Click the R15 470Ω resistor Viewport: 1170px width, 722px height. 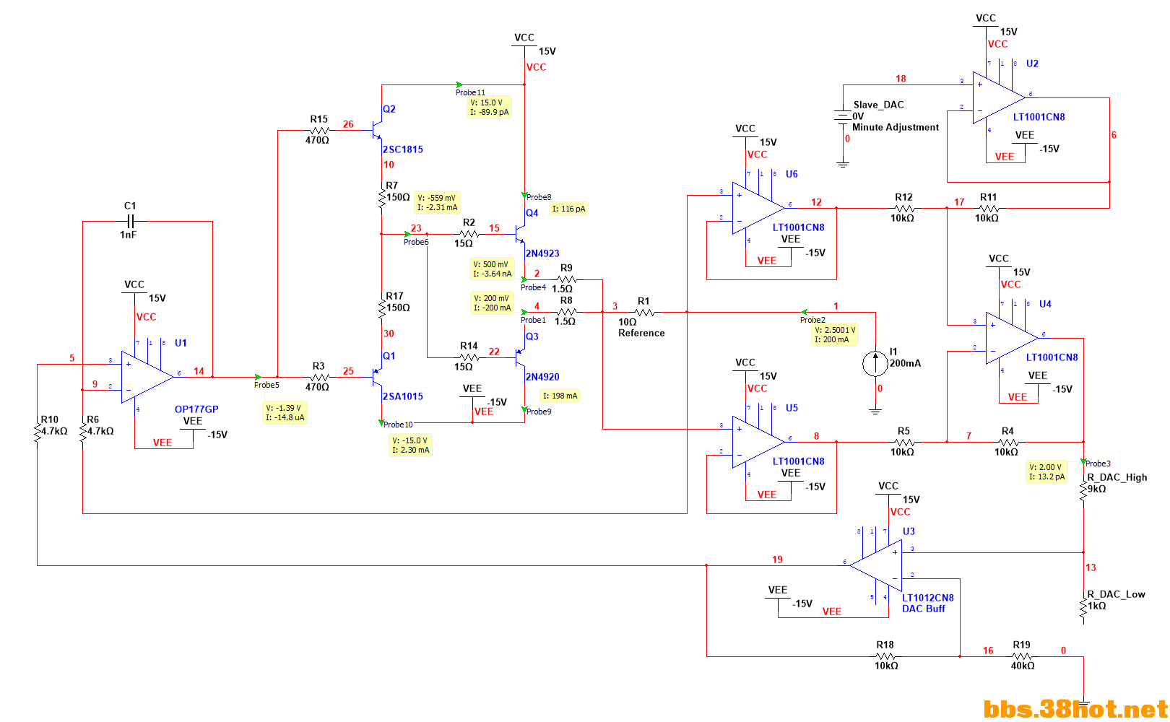[x=318, y=131]
